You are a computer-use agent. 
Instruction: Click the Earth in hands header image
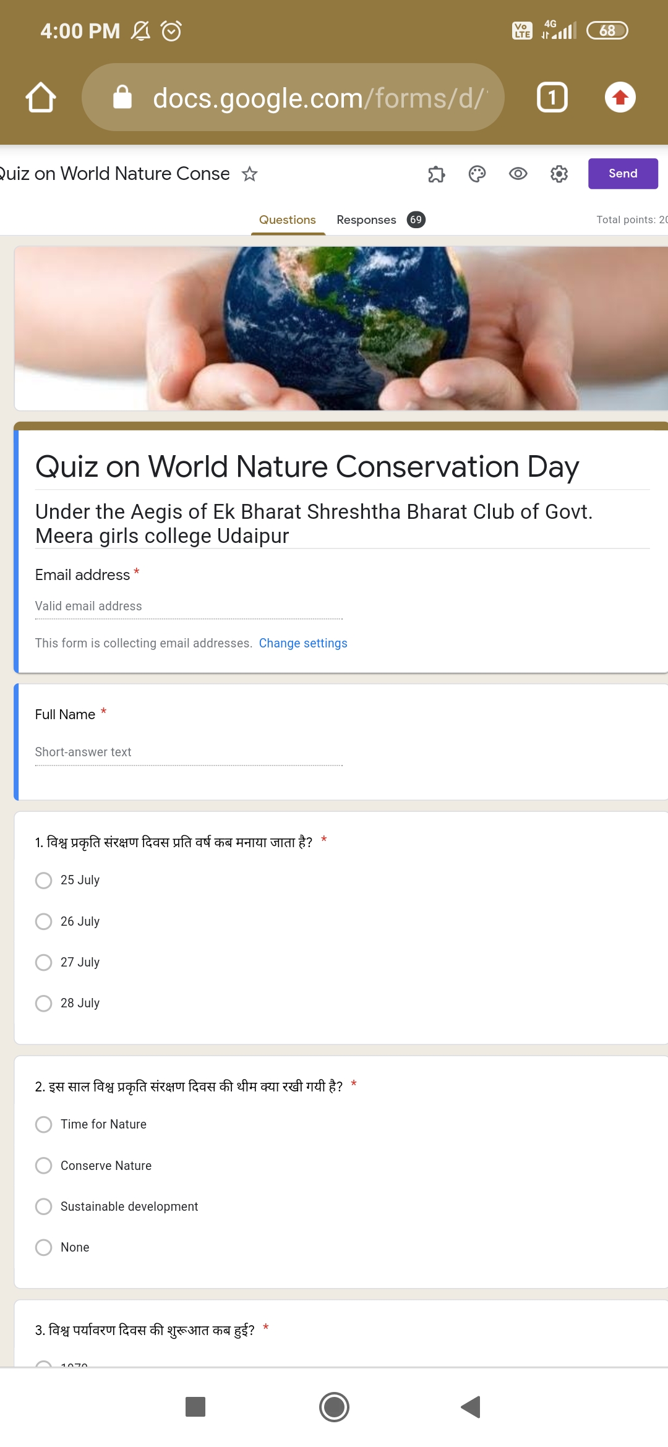(341, 328)
